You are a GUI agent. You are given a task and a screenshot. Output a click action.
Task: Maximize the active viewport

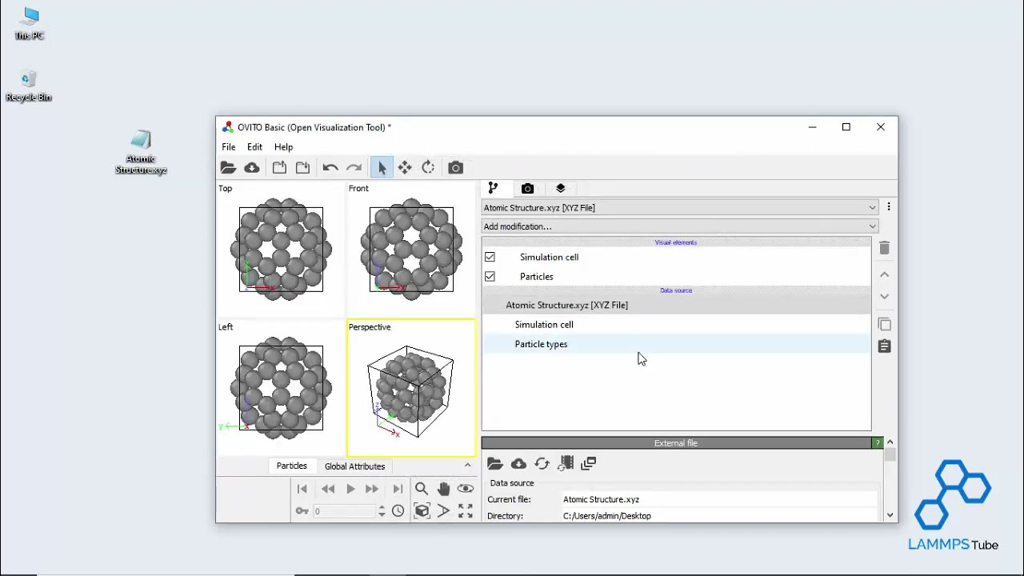466,511
